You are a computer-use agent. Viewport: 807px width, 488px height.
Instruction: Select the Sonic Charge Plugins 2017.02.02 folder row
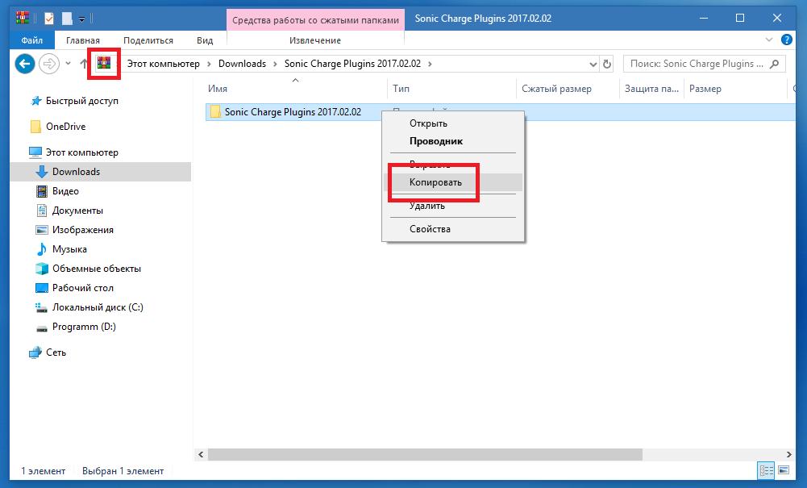pos(501,111)
